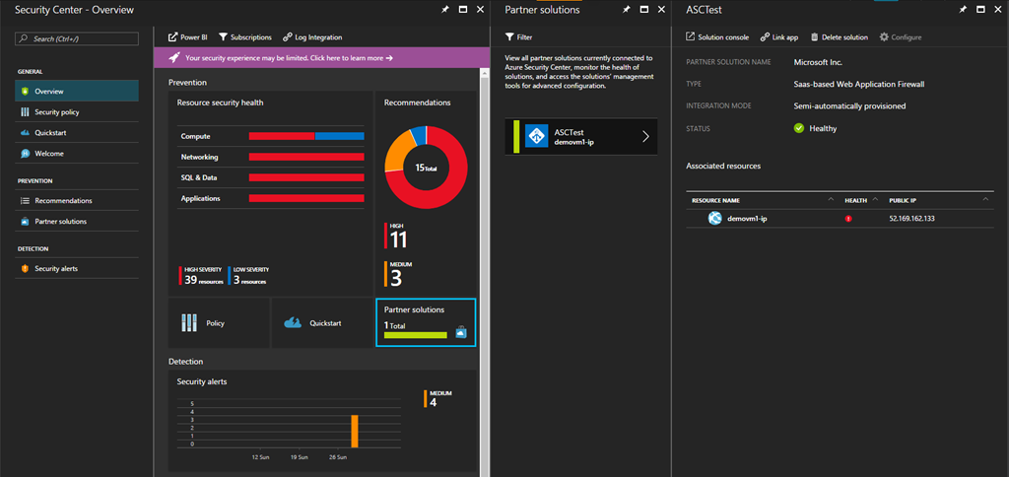Open Log Integration
The image size is (1009, 477).
tap(312, 37)
